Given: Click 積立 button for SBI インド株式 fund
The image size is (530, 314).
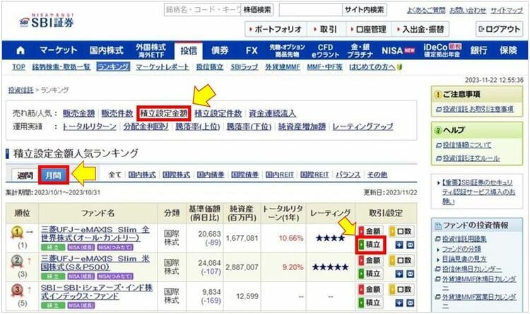Looking at the screenshot, I should [x=370, y=303].
